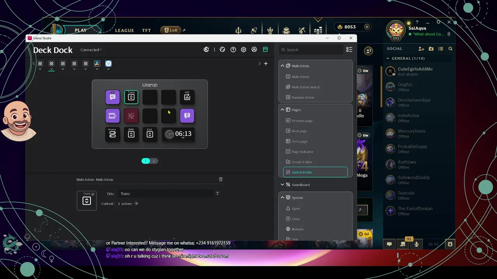Toggle action list view icon beside Search
This screenshot has width=497, height=279.
point(349,50)
